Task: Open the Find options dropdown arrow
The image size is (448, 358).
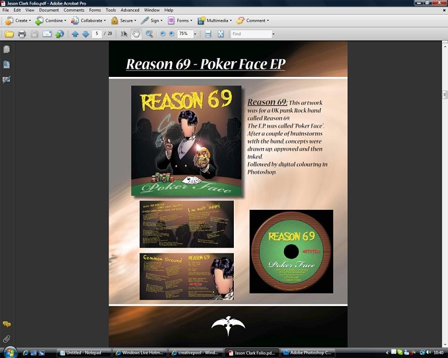Action: pos(273,34)
